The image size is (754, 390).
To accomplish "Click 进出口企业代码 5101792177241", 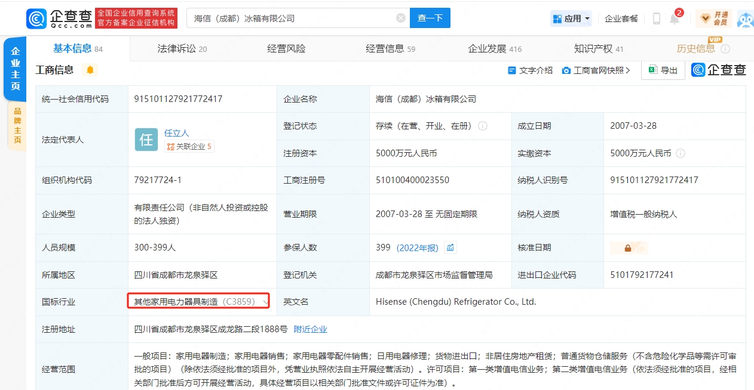I will [x=642, y=275].
